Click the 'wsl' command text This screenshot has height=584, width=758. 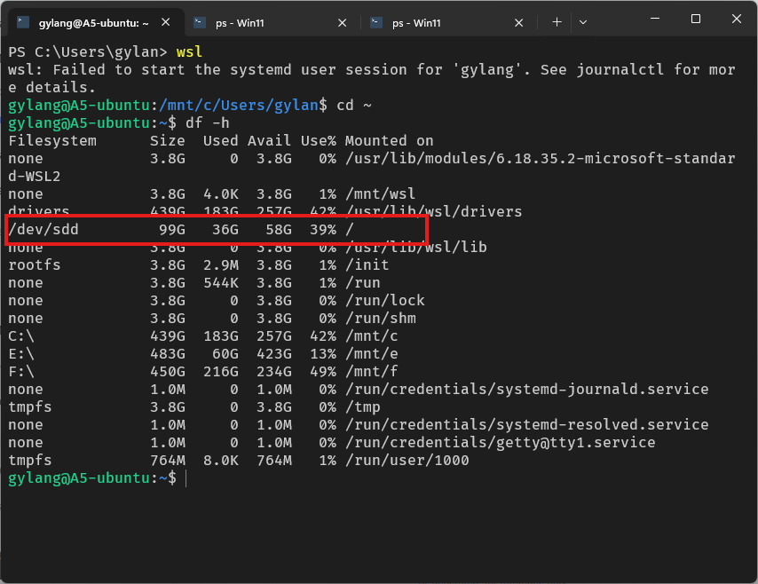click(190, 51)
